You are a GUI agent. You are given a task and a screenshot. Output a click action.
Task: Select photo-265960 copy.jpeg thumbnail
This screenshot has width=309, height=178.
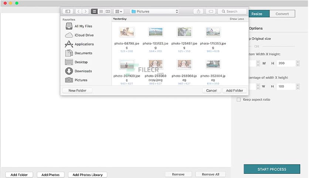[x=156, y=64]
